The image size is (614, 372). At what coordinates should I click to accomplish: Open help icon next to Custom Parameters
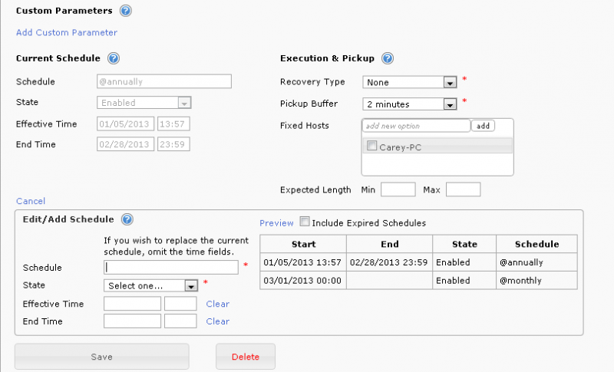click(126, 11)
